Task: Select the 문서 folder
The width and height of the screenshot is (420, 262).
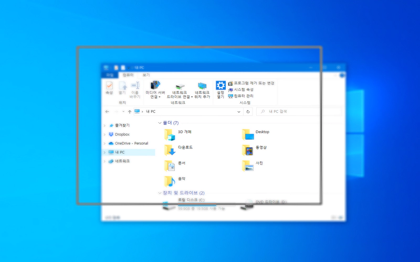Action: (x=175, y=166)
